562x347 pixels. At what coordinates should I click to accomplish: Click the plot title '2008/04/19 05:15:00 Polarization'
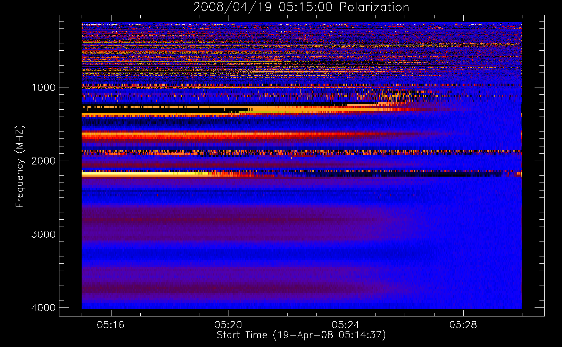coord(301,7)
